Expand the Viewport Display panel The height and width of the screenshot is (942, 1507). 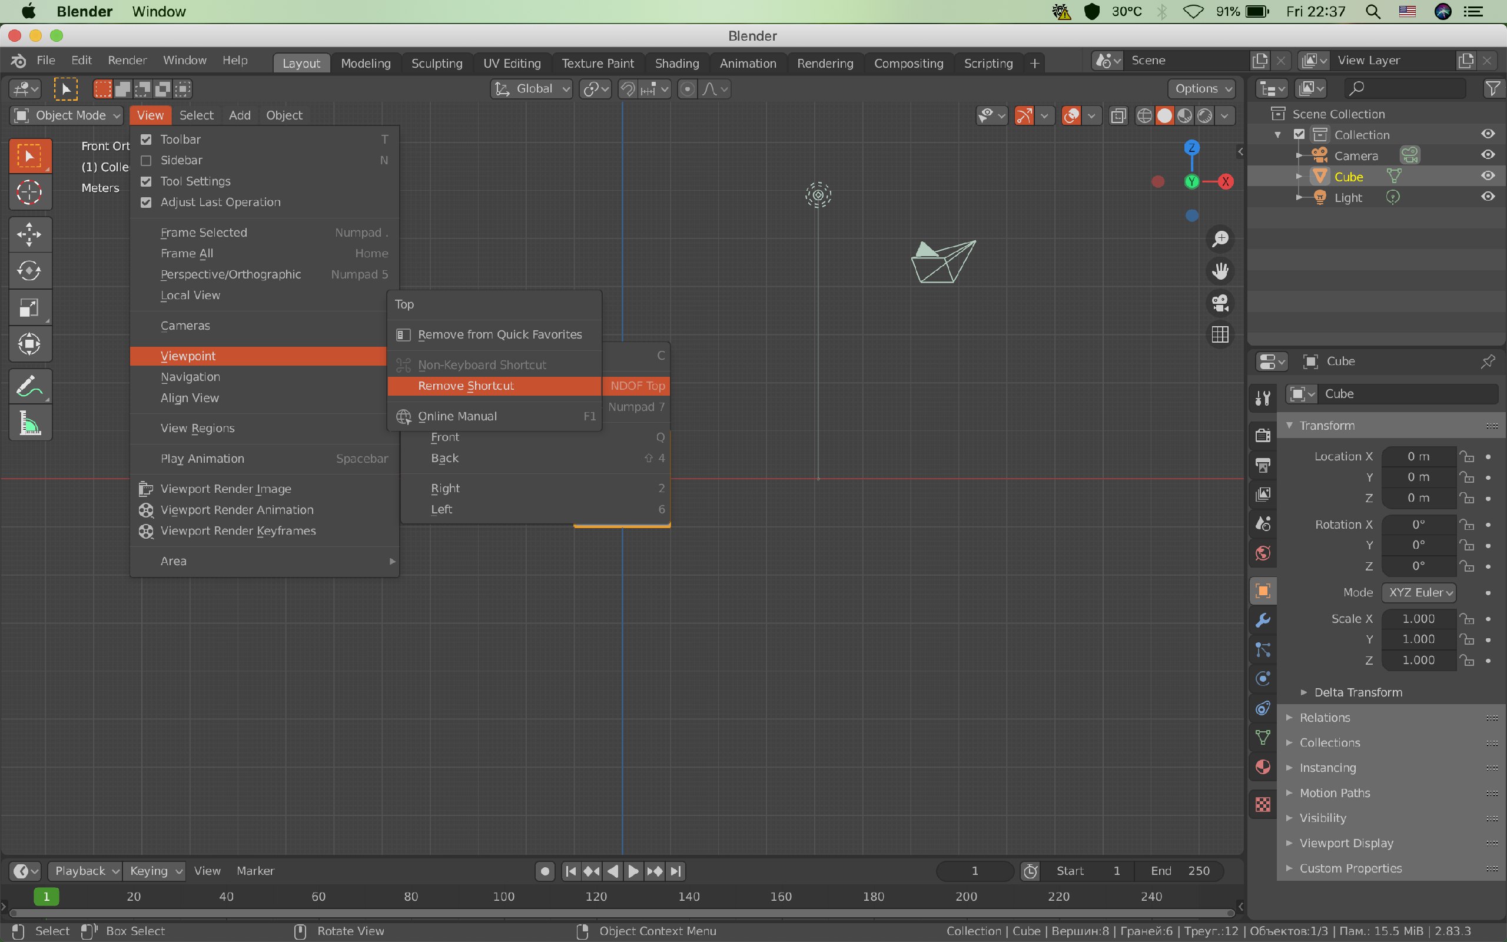(x=1346, y=843)
